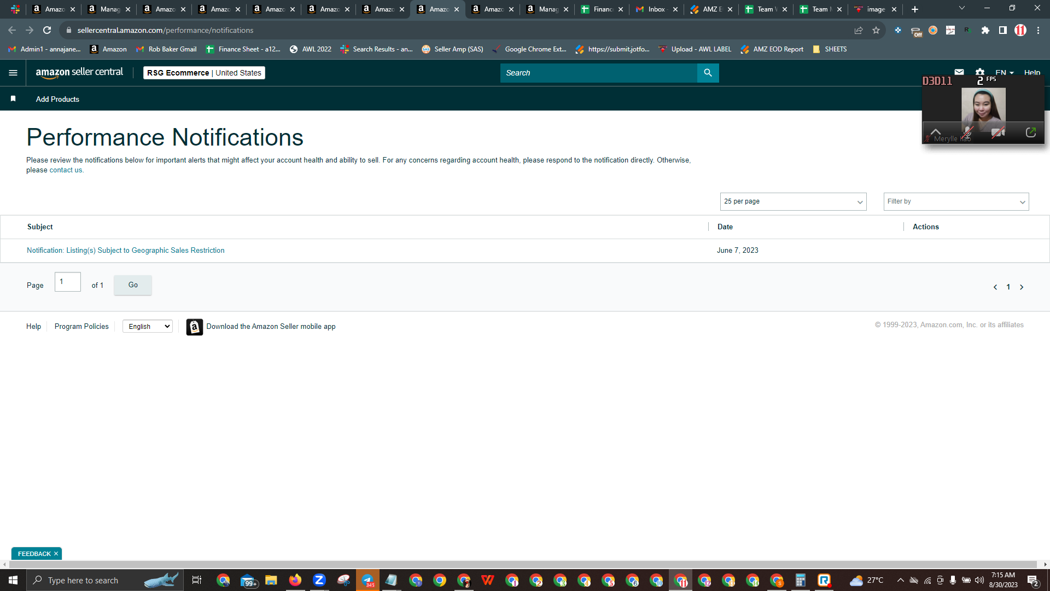Click the share icon in the video overlay

1031,132
